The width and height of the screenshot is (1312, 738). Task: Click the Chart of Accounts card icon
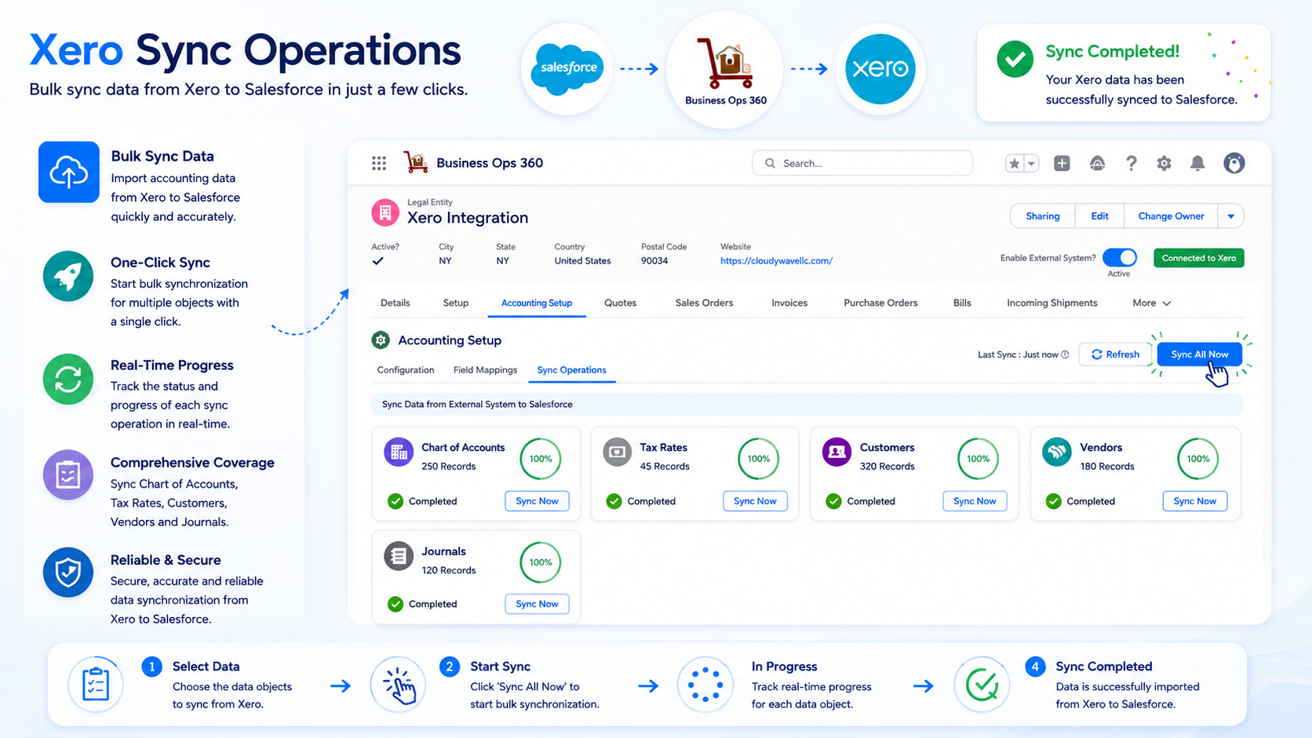(x=399, y=452)
